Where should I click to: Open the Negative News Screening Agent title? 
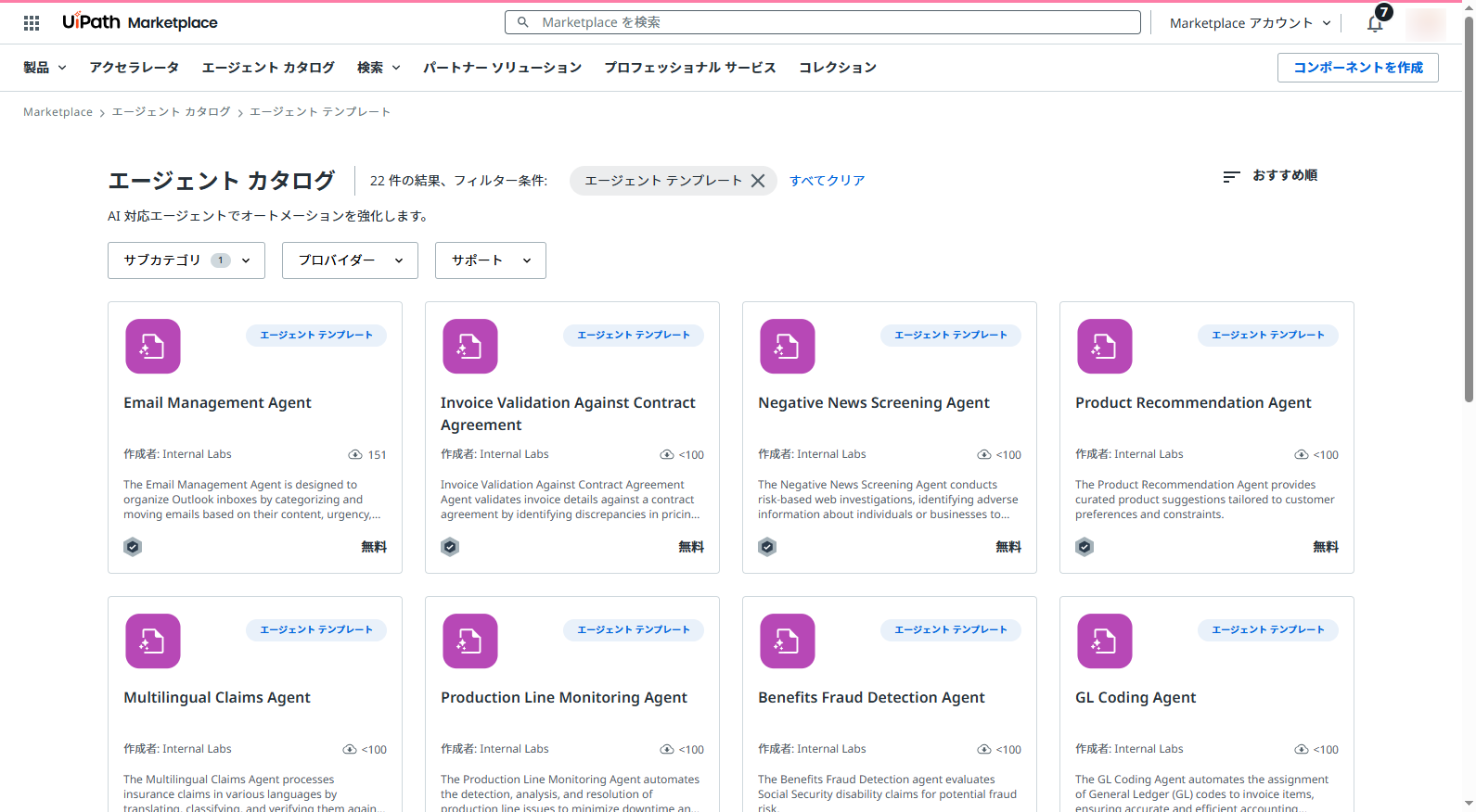(x=874, y=402)
